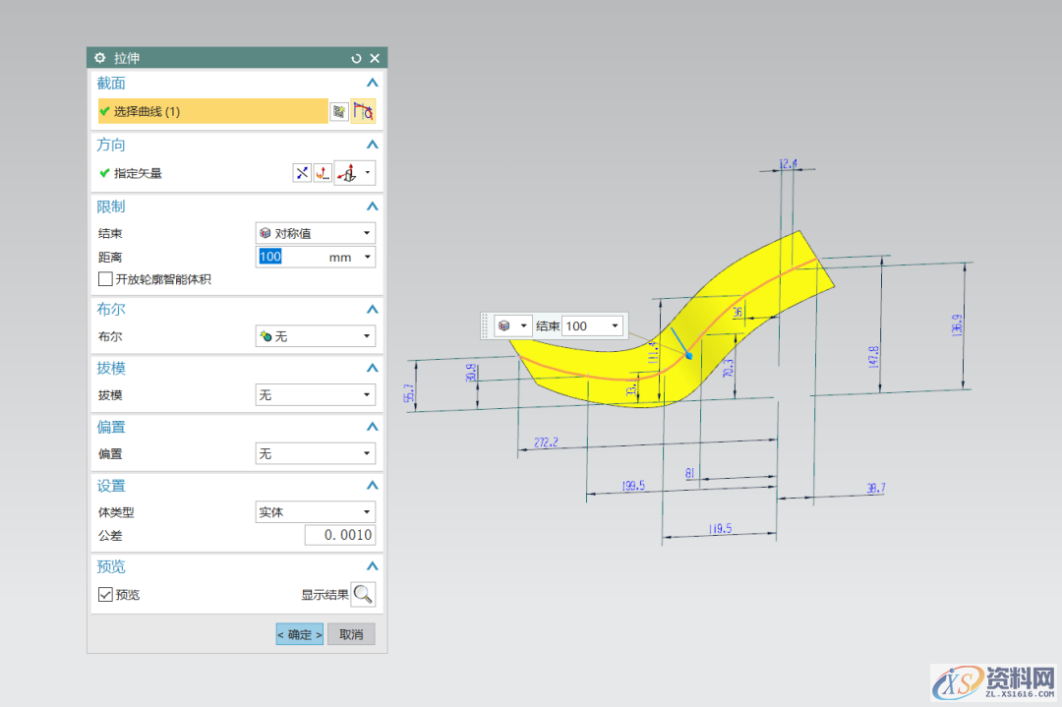Click the 公差 tolerance input field
Screen dimensions: 1062x707
(x=339, y=536)
